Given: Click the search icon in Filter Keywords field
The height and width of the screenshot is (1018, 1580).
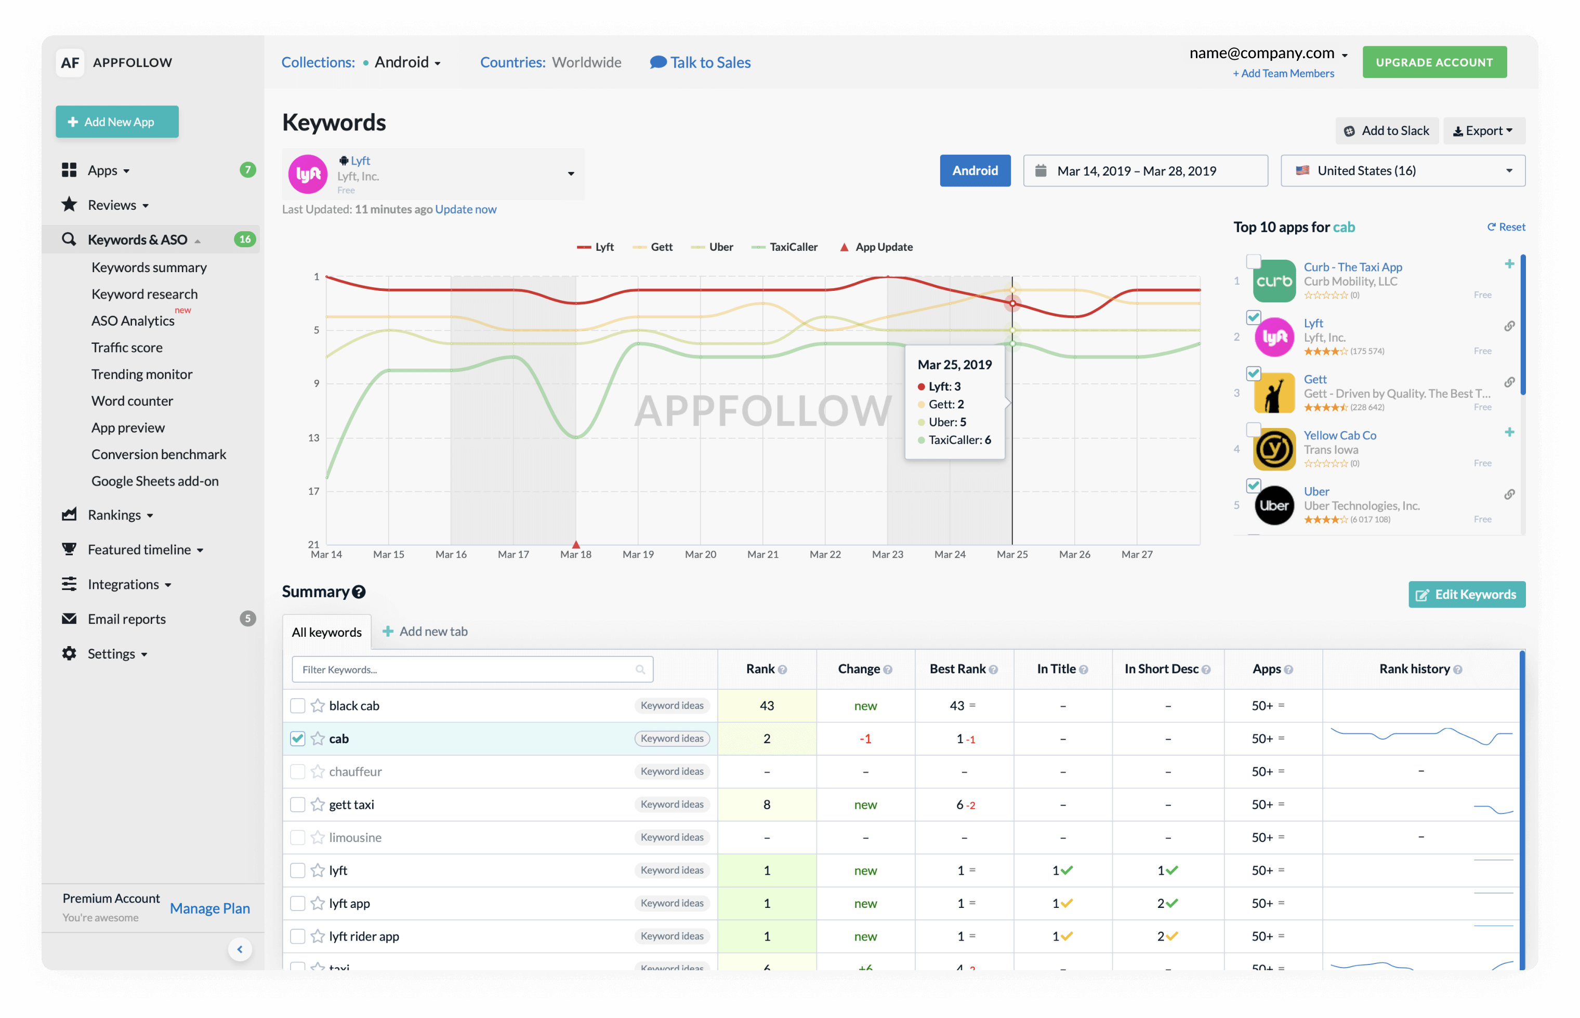Looking at the screenshot, I should pos(640,669).
